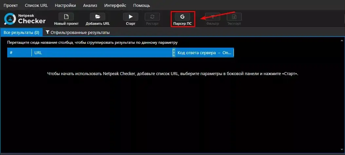Click the Новый проект toolbar icon
This screenshot has height=155, width=345.
click(x=66, y=17)
